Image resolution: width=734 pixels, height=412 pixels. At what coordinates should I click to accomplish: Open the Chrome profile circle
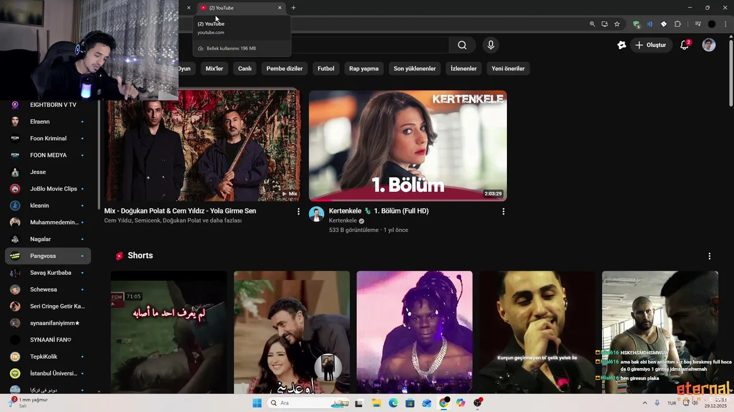click(712, 24)
